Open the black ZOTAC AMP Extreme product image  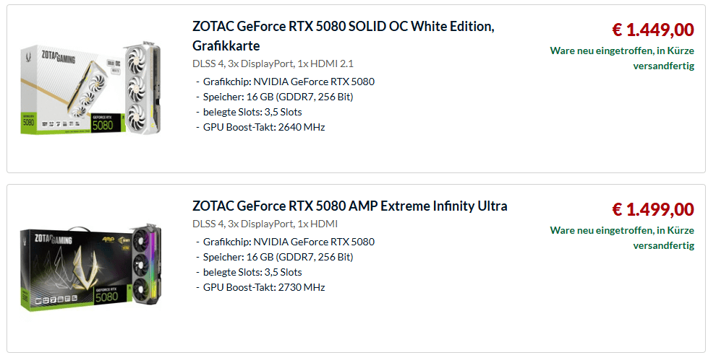pyautogui.click(x=90, y=268)
